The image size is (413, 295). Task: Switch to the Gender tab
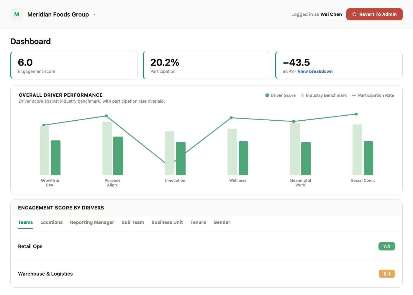tap(222, 222)
